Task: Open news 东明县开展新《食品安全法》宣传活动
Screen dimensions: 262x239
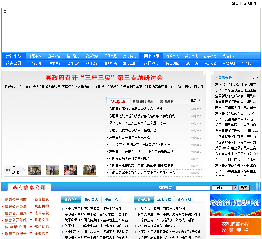Action: tap(136, 109)
